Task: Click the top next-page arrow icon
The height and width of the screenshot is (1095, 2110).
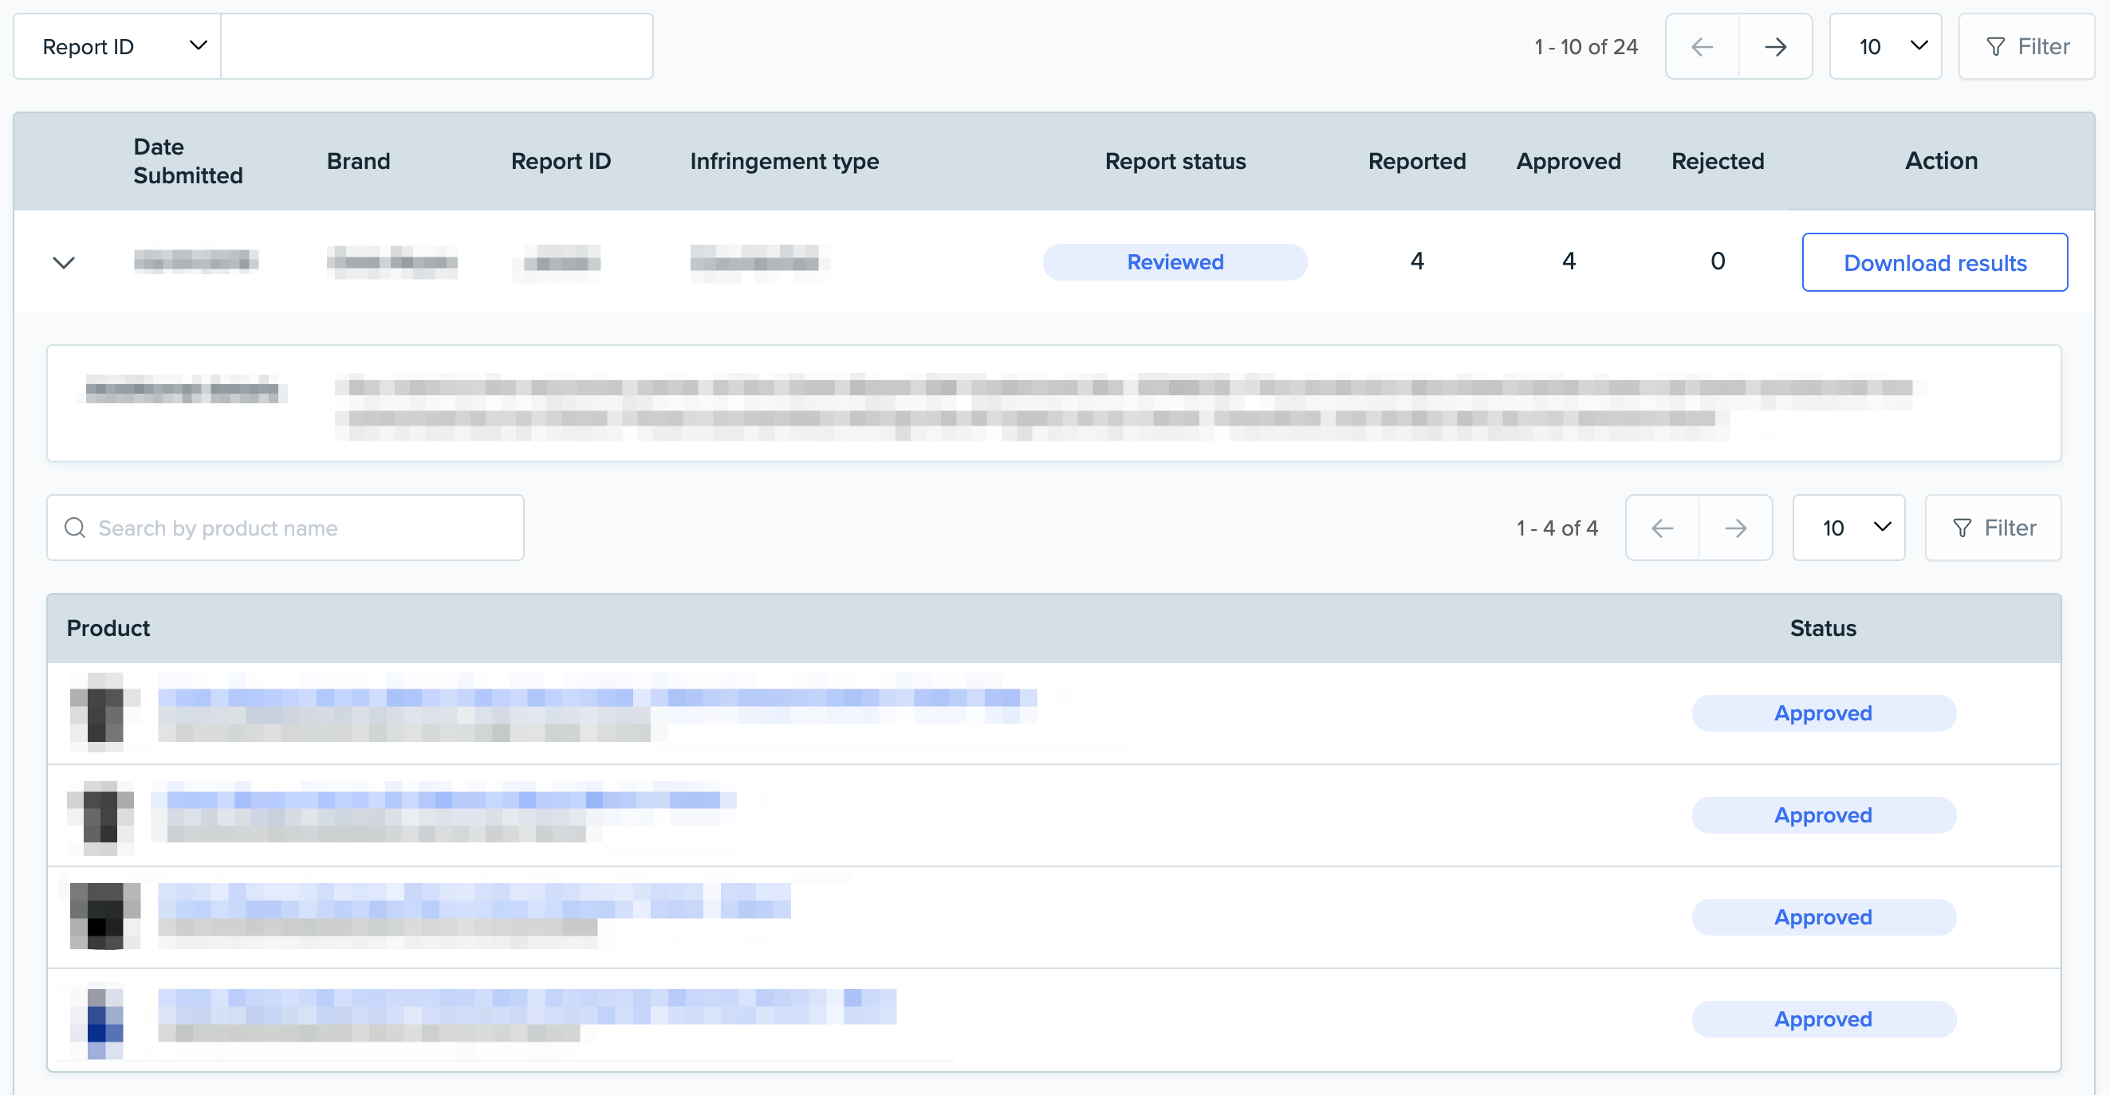Action: pyautogui.click(x=1775, y=47)
